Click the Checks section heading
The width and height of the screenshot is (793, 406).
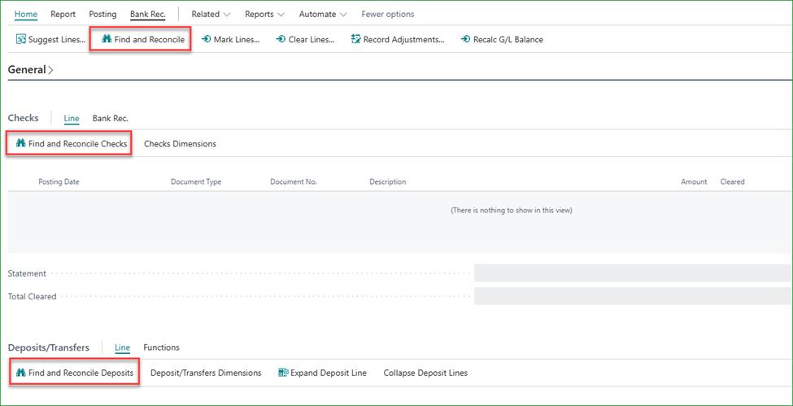click(x=24, y=118)
